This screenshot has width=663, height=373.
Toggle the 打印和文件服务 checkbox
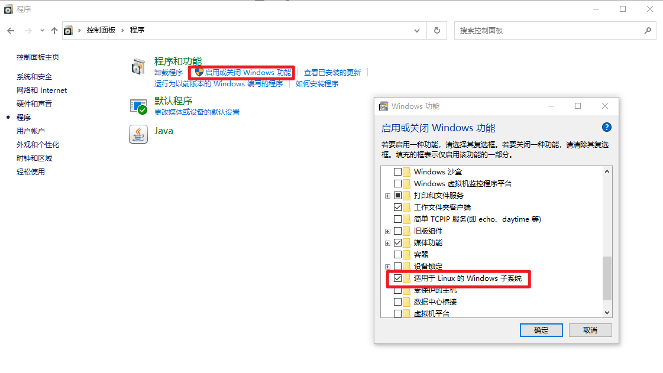click(397, 196)
